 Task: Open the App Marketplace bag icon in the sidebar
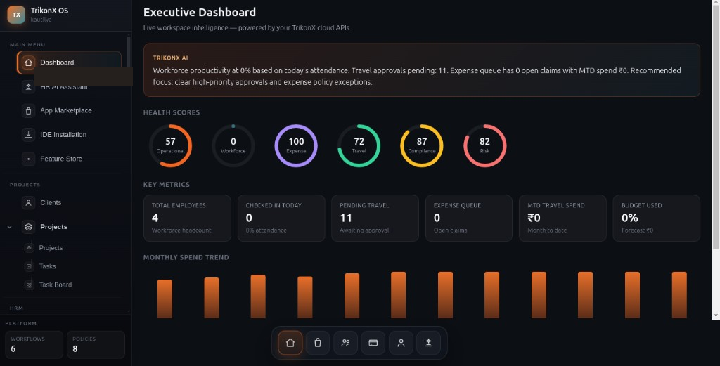click(x=28, y=110)
